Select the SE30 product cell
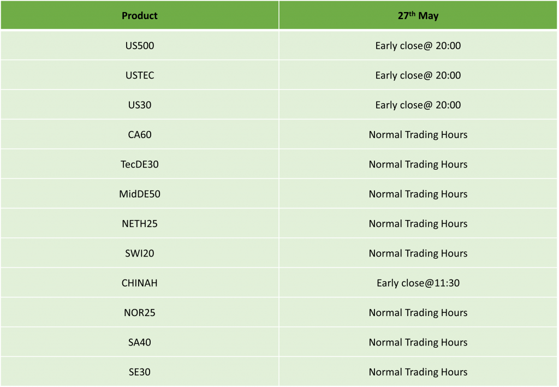 click(x=139, y=372)
